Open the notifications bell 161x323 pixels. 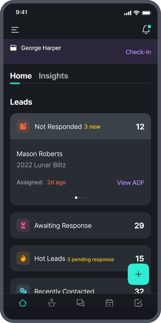click(x=147, y=30)
